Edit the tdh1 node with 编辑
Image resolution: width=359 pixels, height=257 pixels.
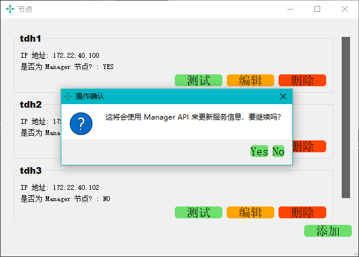(x=250, y=80)
